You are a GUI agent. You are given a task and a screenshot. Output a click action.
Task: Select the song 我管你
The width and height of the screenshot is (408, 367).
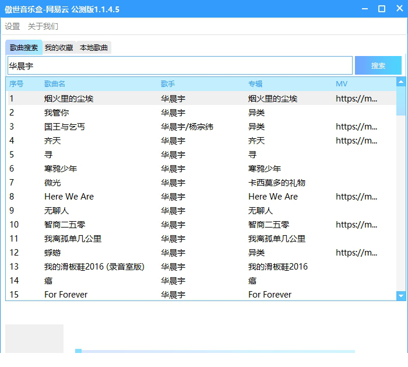click(57, 113)
